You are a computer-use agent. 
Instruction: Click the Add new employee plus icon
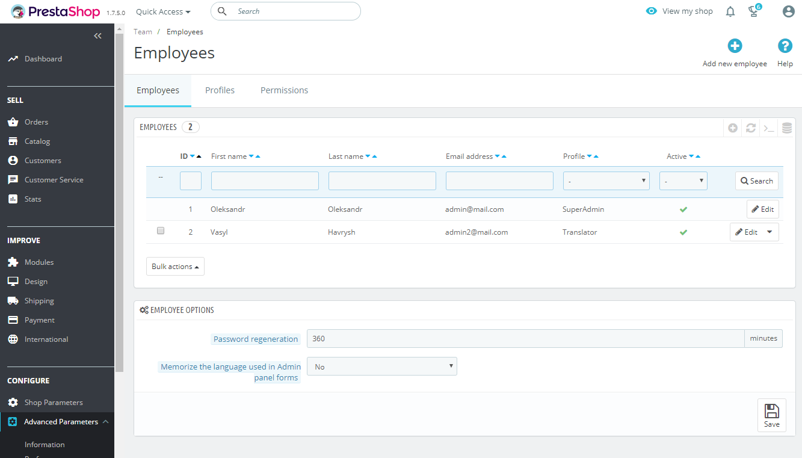click(x=735, y=46)
